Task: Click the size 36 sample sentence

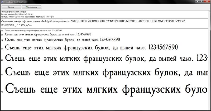Action: [x=91, y=47]
